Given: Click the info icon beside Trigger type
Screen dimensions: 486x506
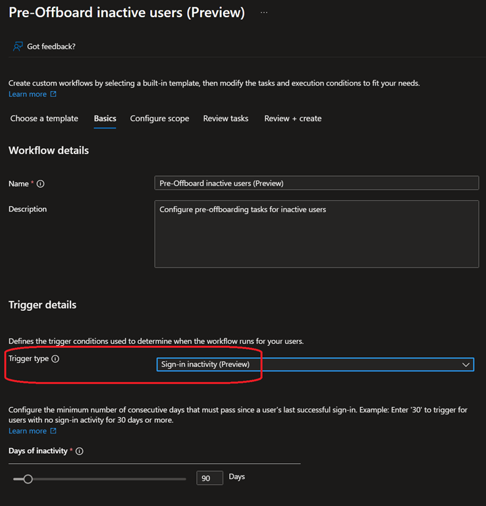Looking at the screenshot, I should (55, 359).
